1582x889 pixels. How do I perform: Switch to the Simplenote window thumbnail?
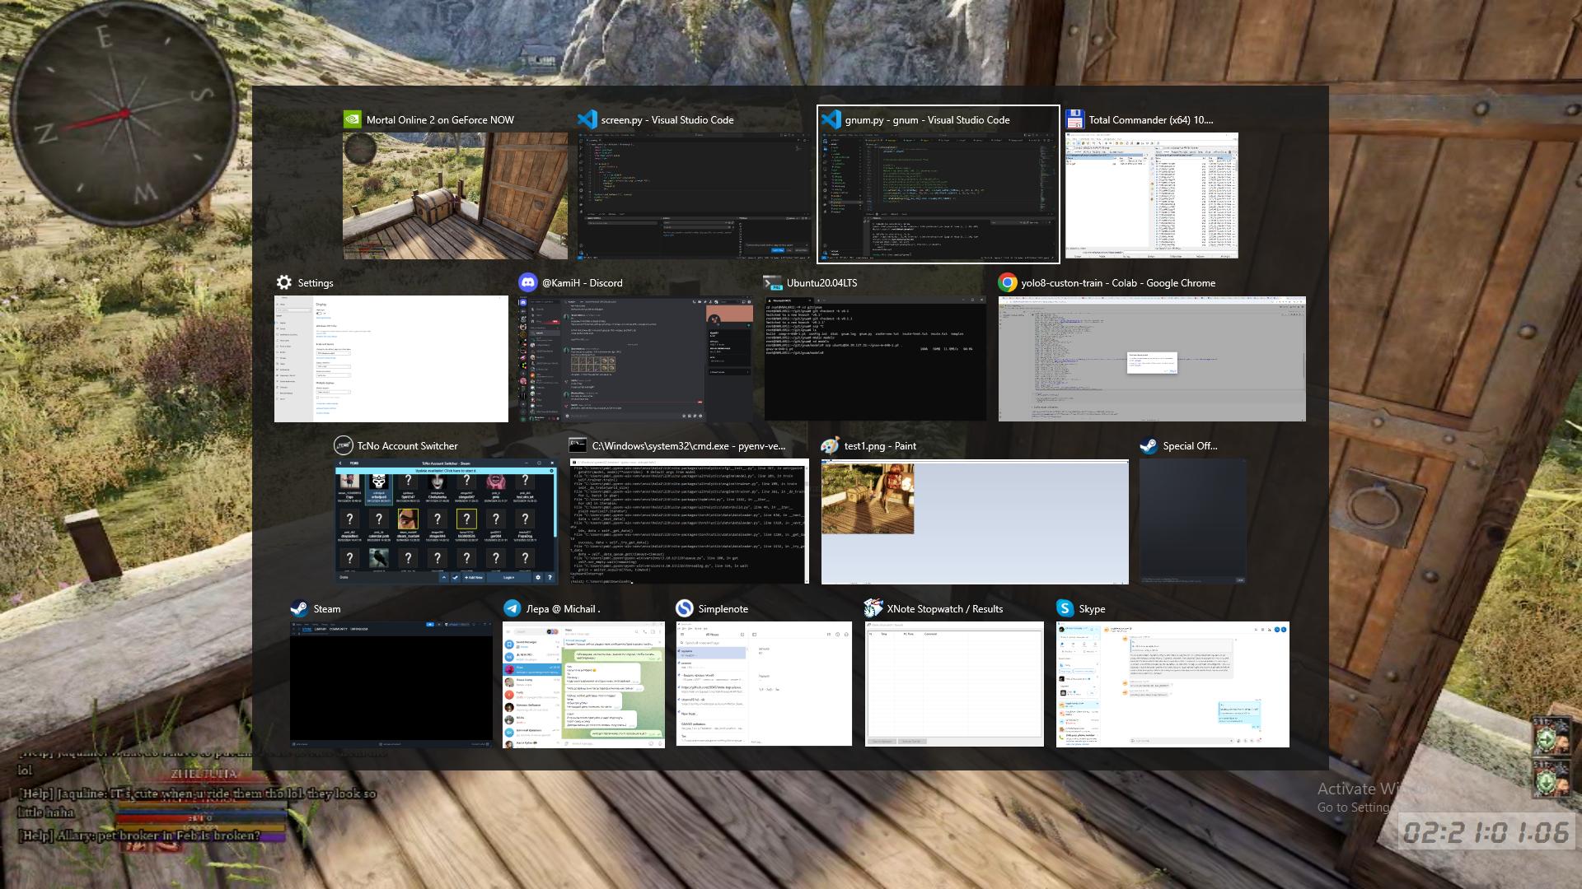(x=764, y=685)
